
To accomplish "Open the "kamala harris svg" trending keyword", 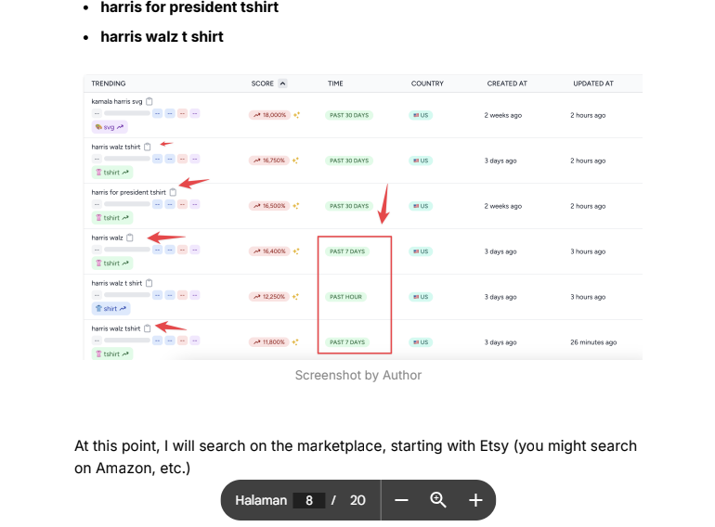I will pos(116,101).
